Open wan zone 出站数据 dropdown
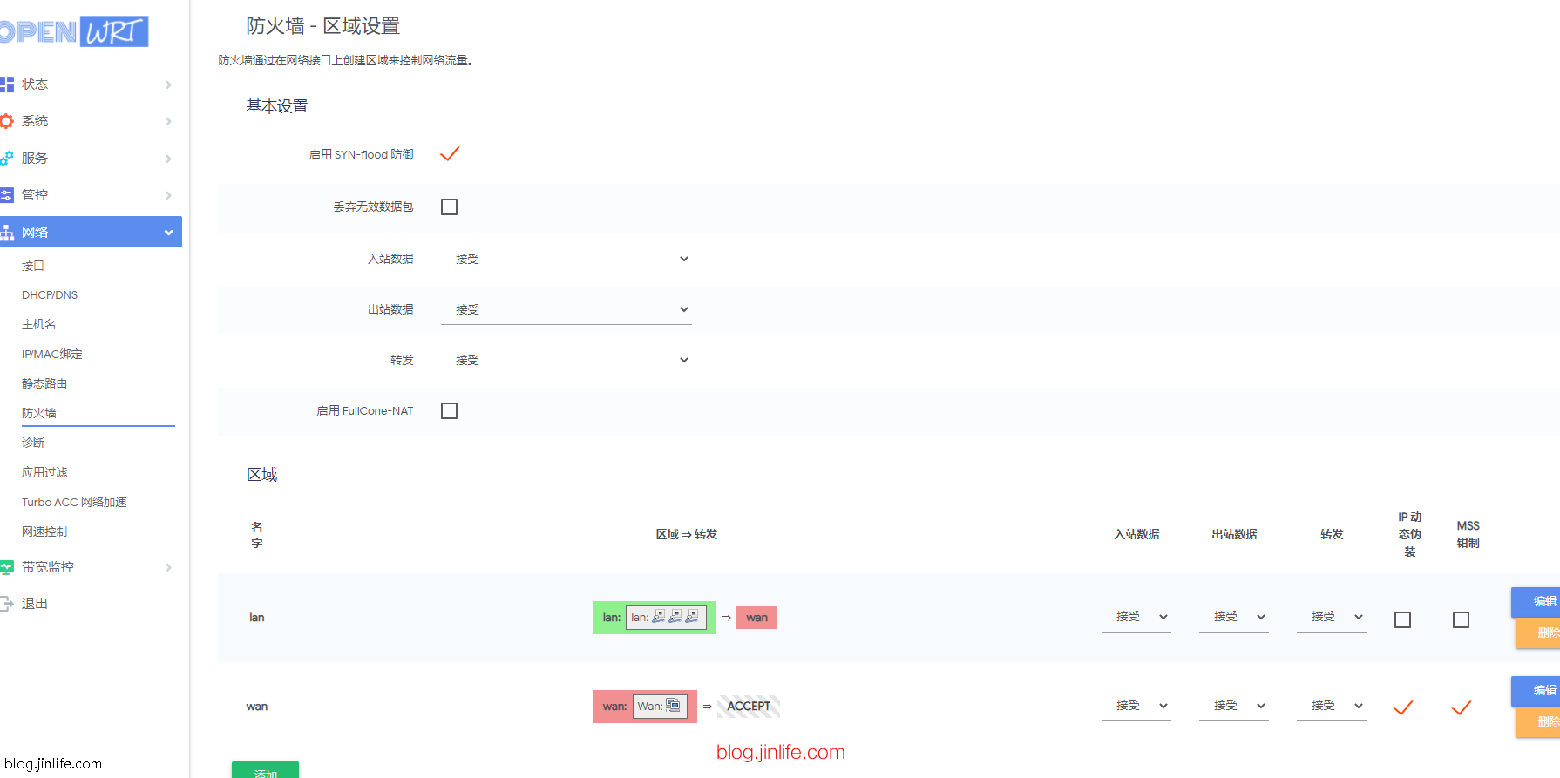1560x778 pixels. tap(1234, 706)
